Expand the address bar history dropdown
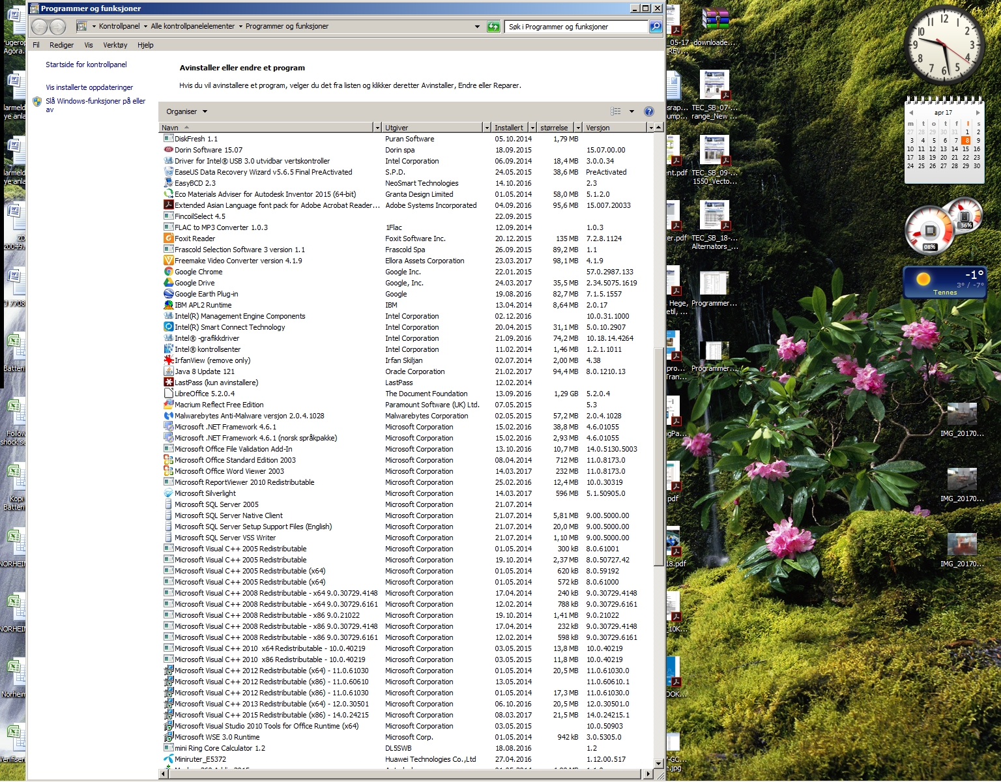Viewport: 1001px width, 782px height. pyautogui.click(x=477, y=27)
